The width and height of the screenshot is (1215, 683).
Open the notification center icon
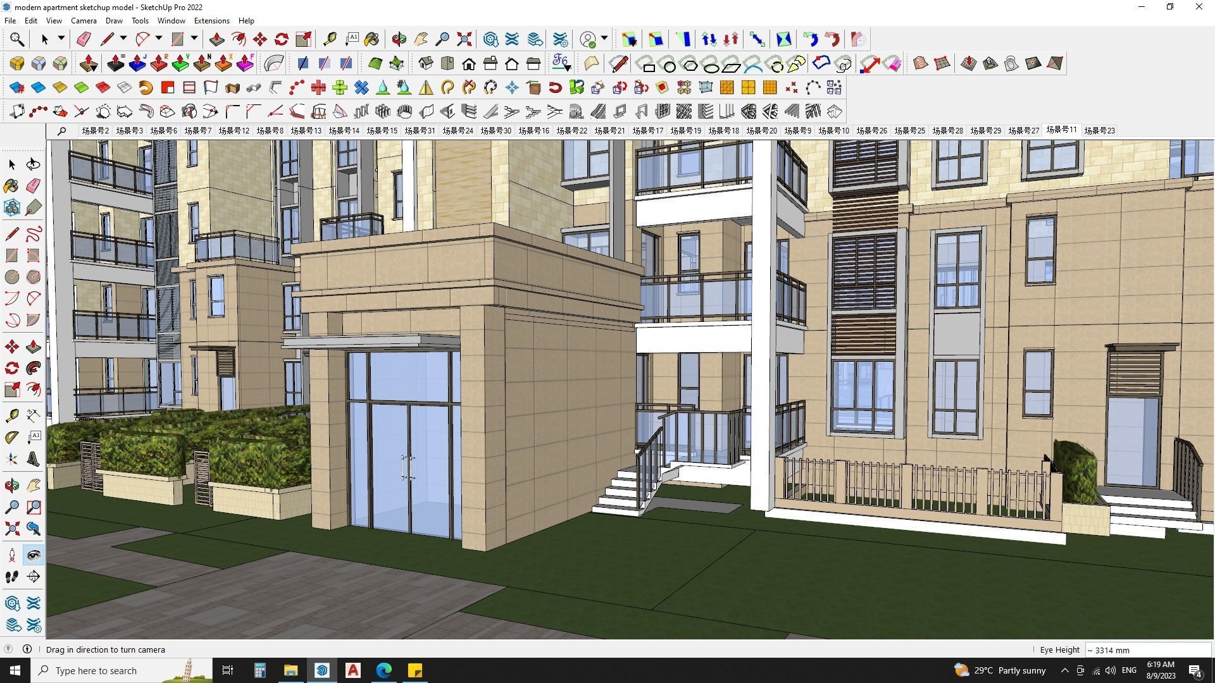[1195, 670]
